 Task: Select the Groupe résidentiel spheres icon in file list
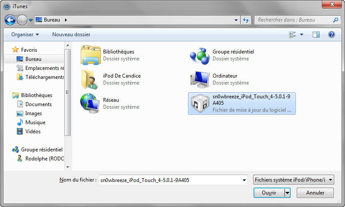200,56
